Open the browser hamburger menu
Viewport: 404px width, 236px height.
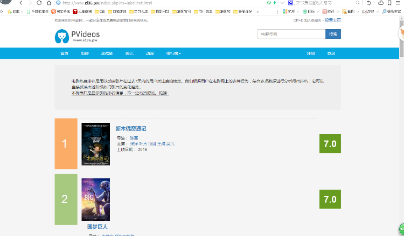click(x=398, y=3)
